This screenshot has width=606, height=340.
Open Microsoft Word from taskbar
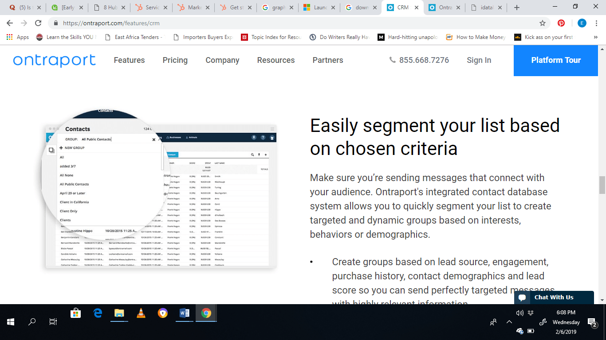tap(185, 313)
